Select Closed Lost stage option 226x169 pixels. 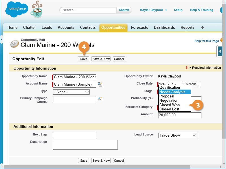point(175,109)
